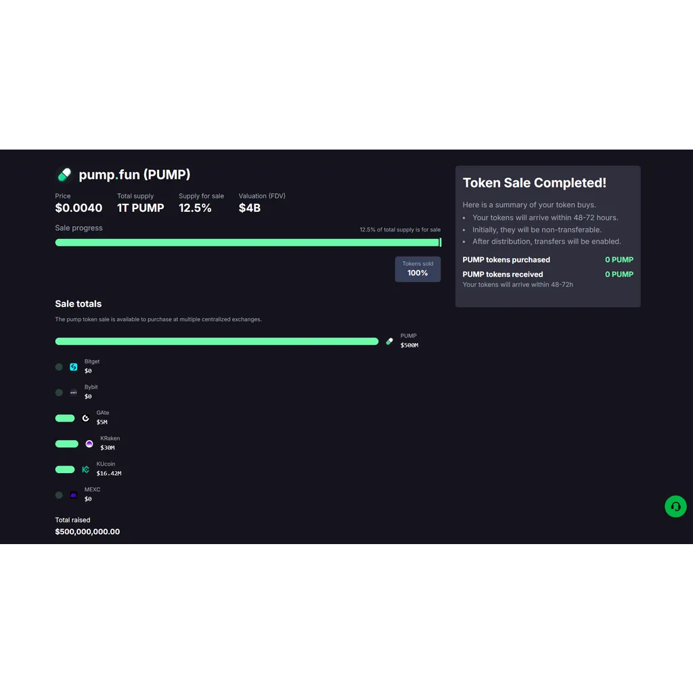Screen dimensions: 693x693
Task: Click the Valuation value $4B
Action: click(x=250, y=208)
